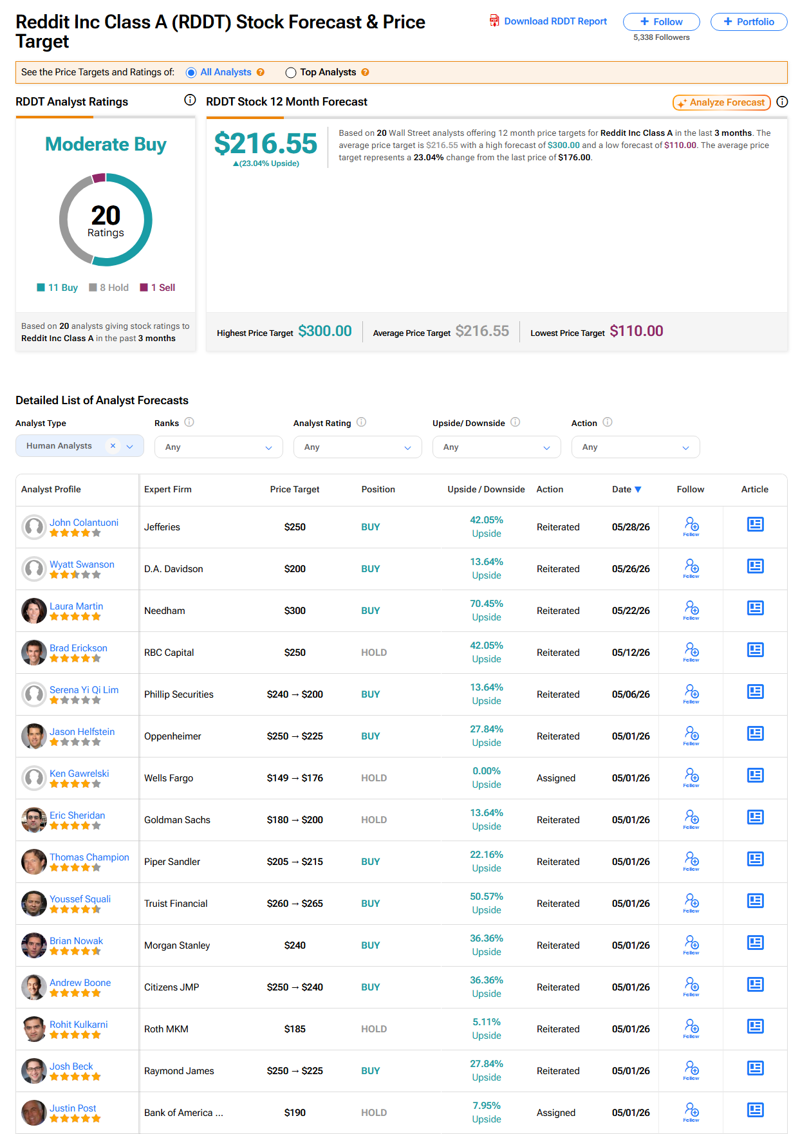800x1134 pixels.
Task: Click info icon beside Analyst Rating label
Action: pyautogui.click(x=361, y=422)
